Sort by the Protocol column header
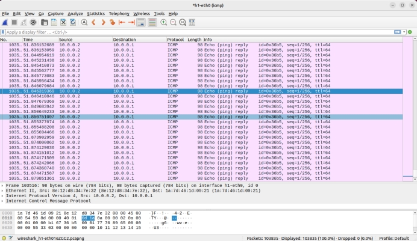417x241 pixels. [175, 40]
